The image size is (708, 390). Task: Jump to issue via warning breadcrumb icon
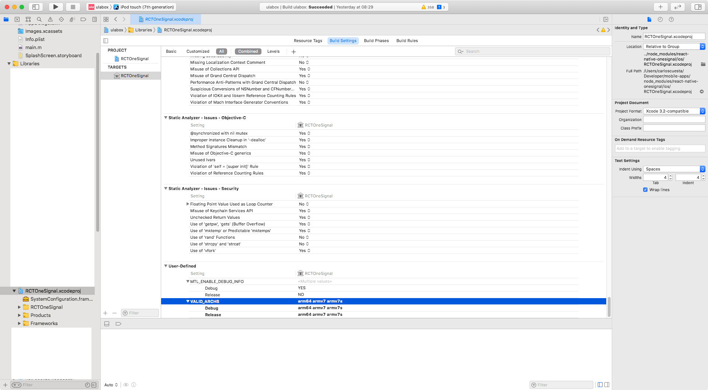(x=603, y=30)
